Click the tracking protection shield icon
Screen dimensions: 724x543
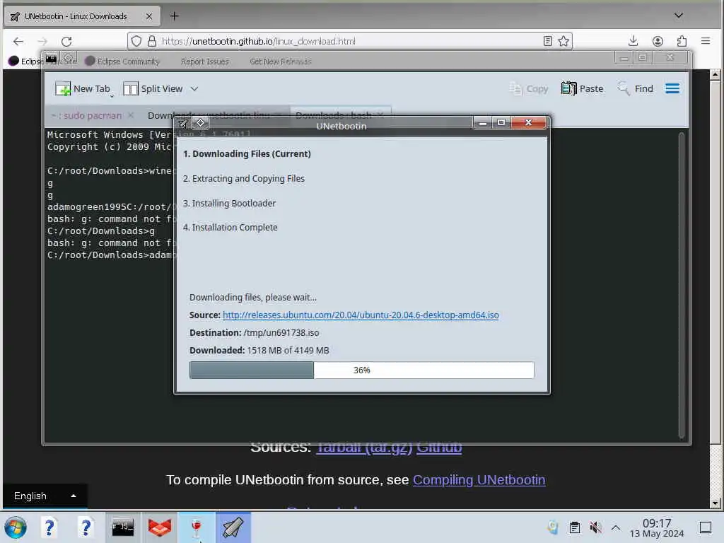point(136,41)
